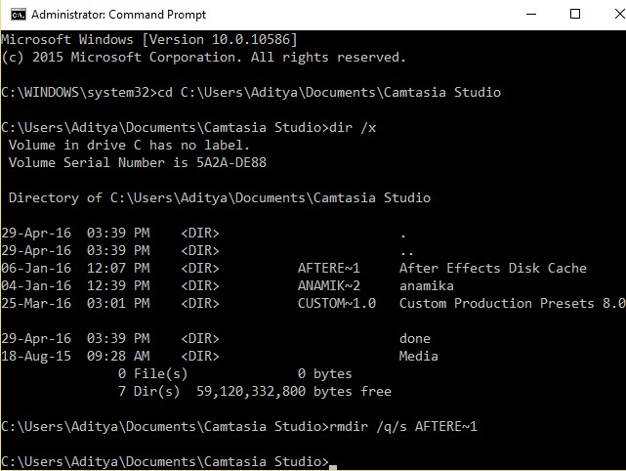626x471 pixels.
Task: Click the blinking cursor at the last prompt
Action: [333, 462]
